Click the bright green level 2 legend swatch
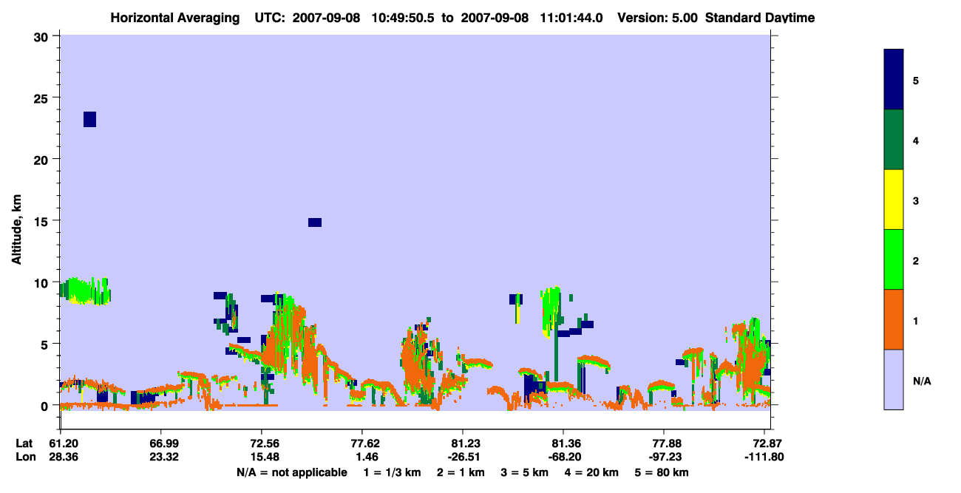Viewport: 961px width, 493px height. tap(894, 259)
